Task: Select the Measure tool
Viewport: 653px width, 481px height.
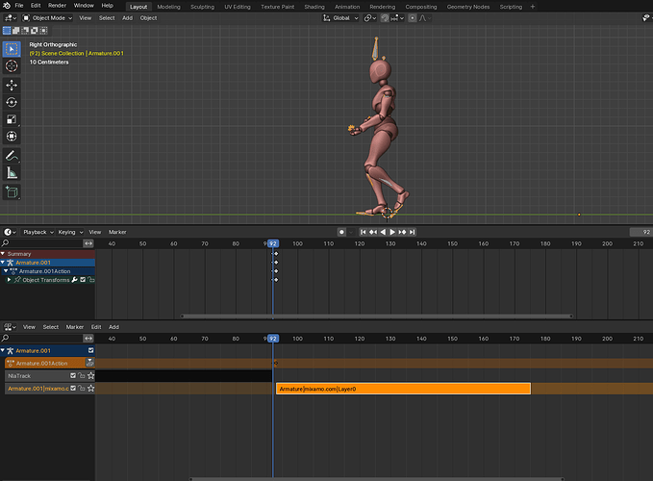Action: click(12, 173)
